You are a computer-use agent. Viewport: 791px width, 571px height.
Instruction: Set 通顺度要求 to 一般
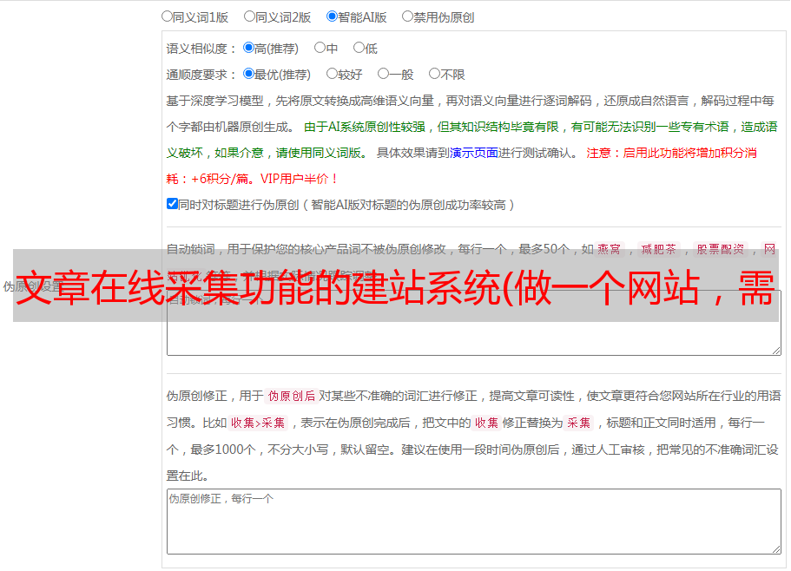point(384,74)
